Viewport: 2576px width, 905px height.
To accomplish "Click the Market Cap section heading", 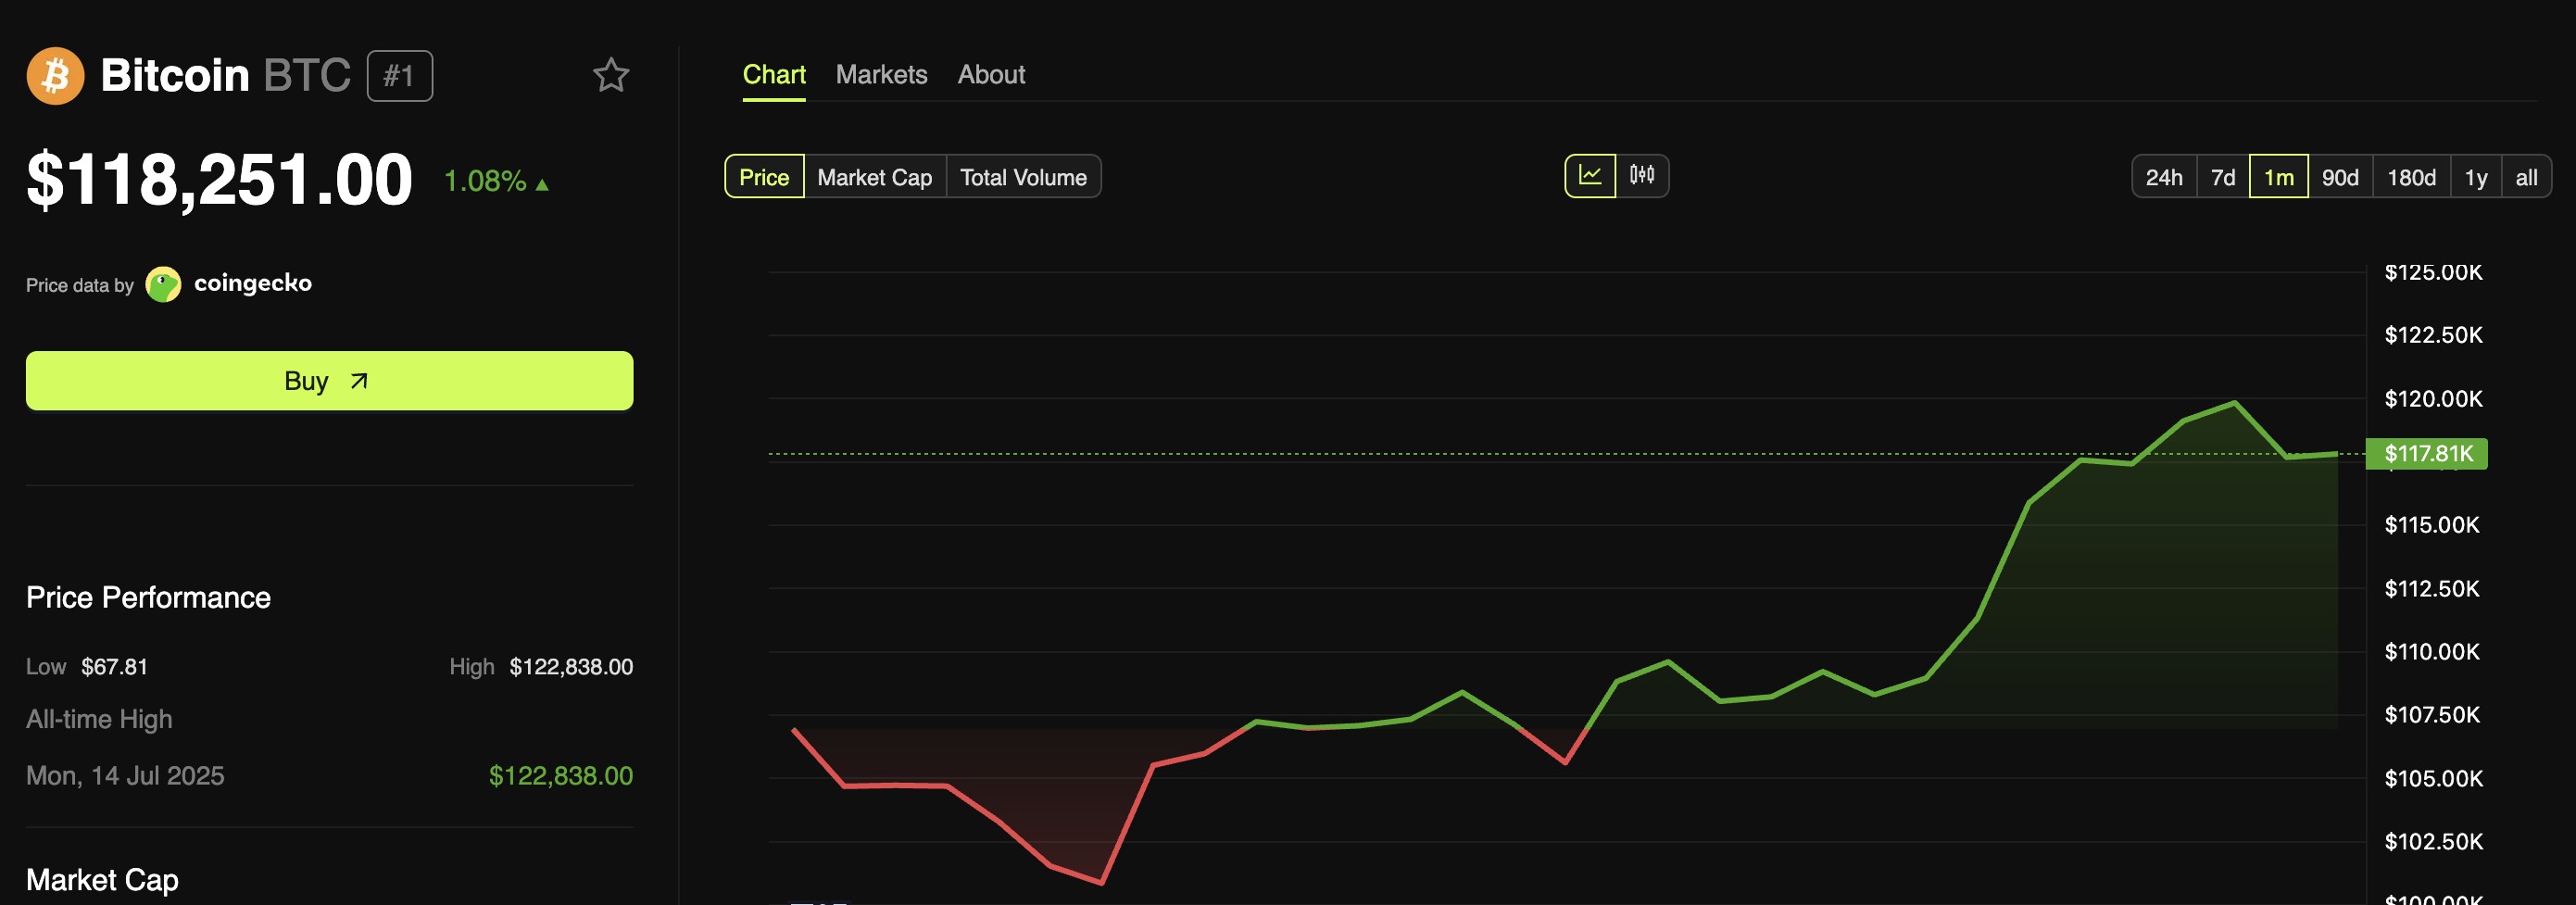I will pyautogui.click(x=102, y=880).
